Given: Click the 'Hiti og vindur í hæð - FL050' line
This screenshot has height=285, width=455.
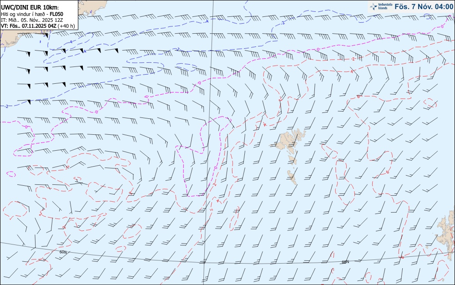Looking at the screenshot, I should pos(32,14).
